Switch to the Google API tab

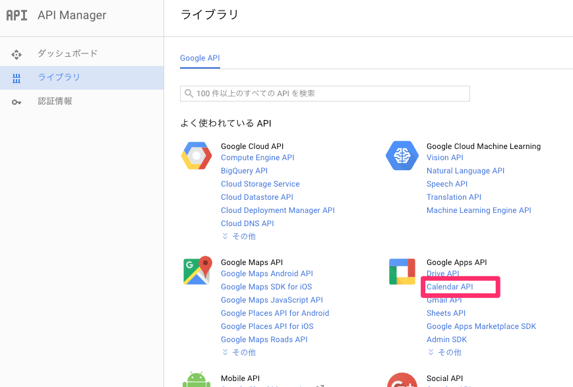click(200, 58)
